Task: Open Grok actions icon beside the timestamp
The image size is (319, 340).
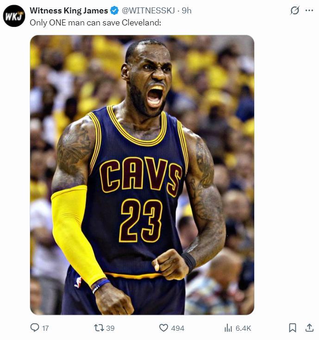Action: (x=294, y=10)
